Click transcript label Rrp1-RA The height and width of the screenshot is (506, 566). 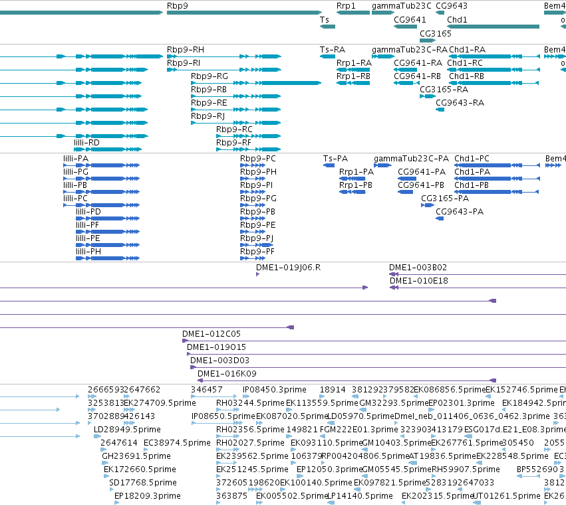tap(354, 62)
